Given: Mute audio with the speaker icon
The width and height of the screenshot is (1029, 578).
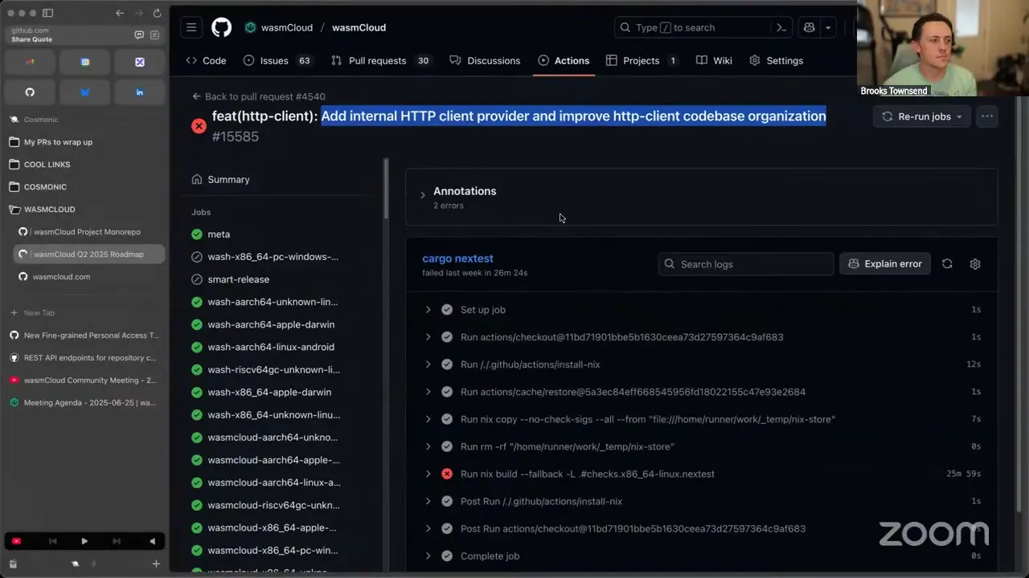Looking at the screenshot, I should pyautogui.click(x=152, y=541).
